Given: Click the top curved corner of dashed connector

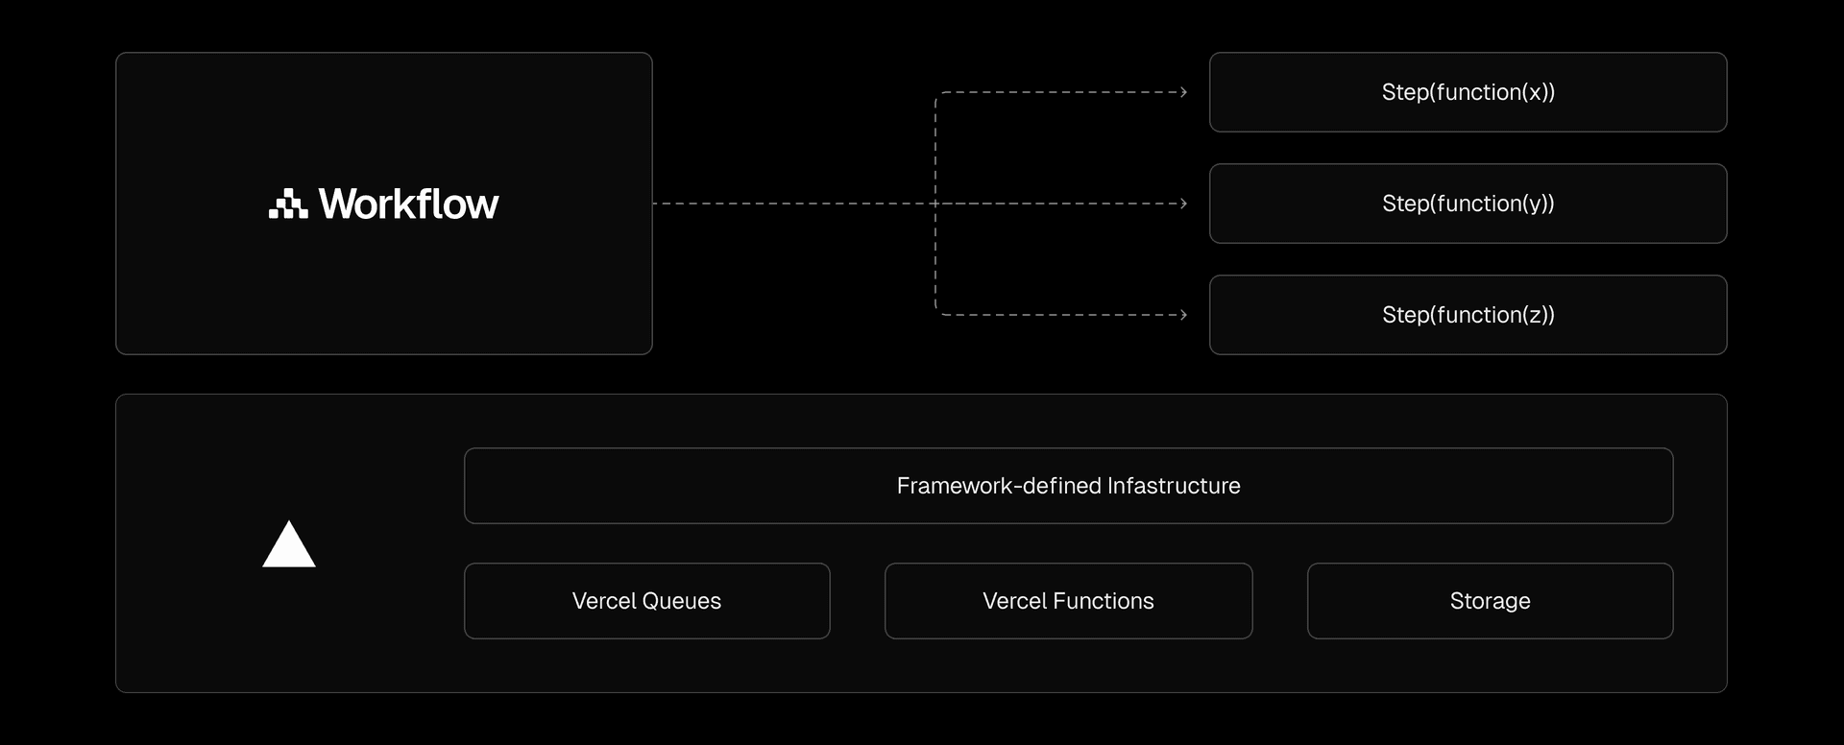Looking at the screenshot, I should click(938, 95).
